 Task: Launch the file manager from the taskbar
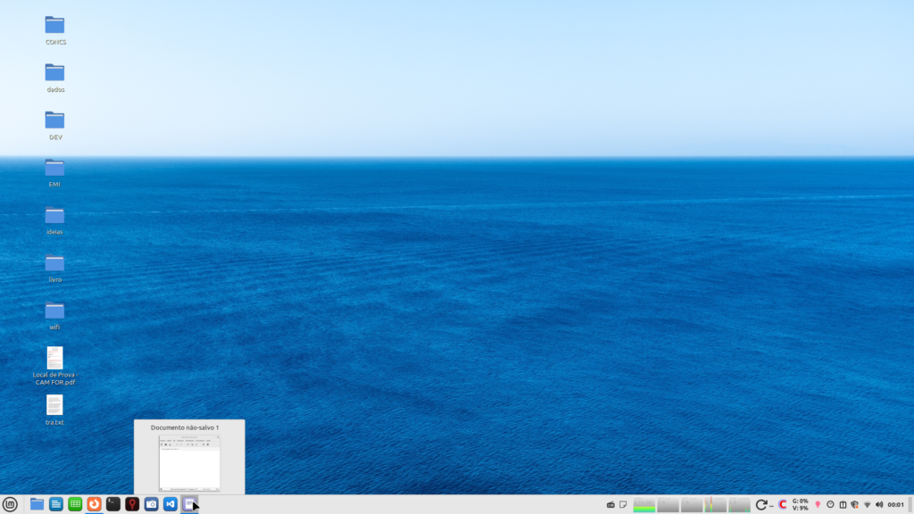tap(37, 504)
